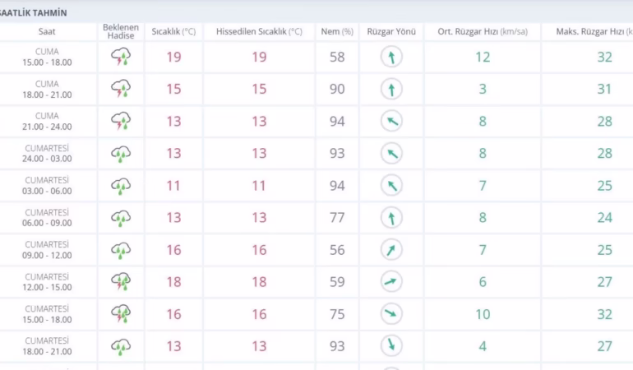Click the wind direction arrow for Cumartesi 15.00 - 18.00
The width and height of the screenshot is (633, 370).
(392, 314)
